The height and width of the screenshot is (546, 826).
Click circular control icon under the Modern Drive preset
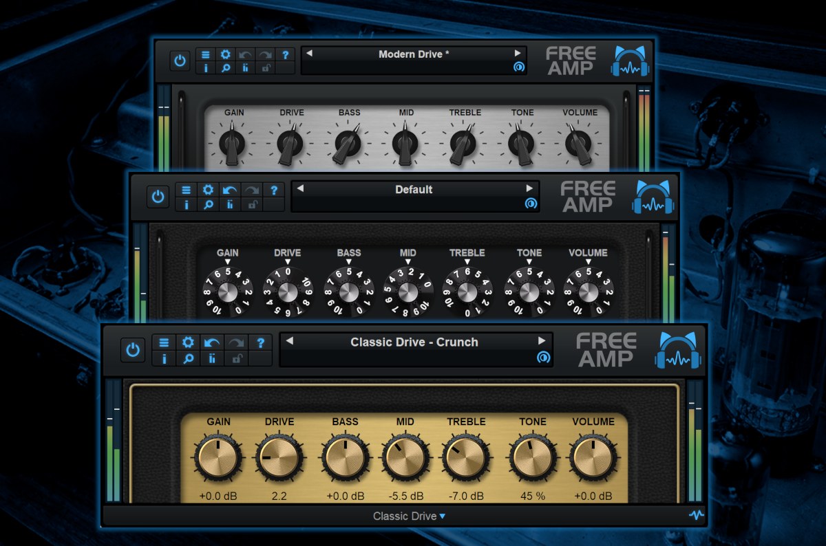[518, 67]
